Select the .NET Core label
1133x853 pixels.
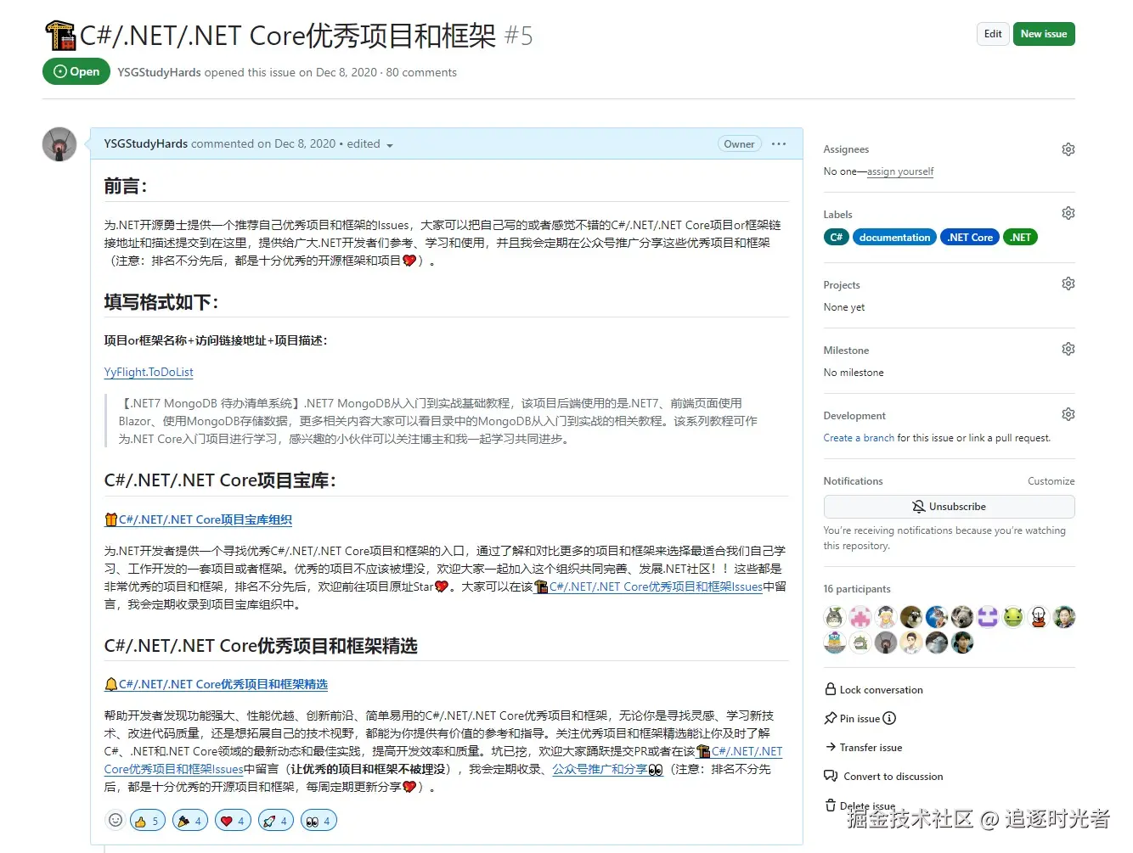970,238
